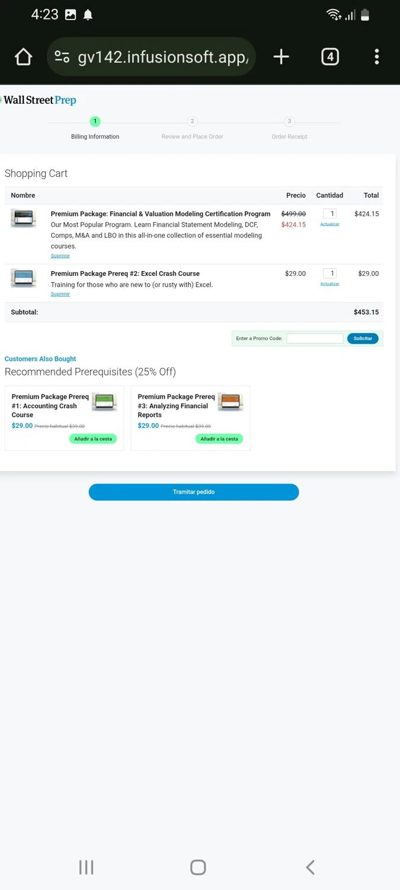This screenshot has height=890, width=400.
Task: Open the tab switcher showing 4 tabs
Action: click(329, 57)
